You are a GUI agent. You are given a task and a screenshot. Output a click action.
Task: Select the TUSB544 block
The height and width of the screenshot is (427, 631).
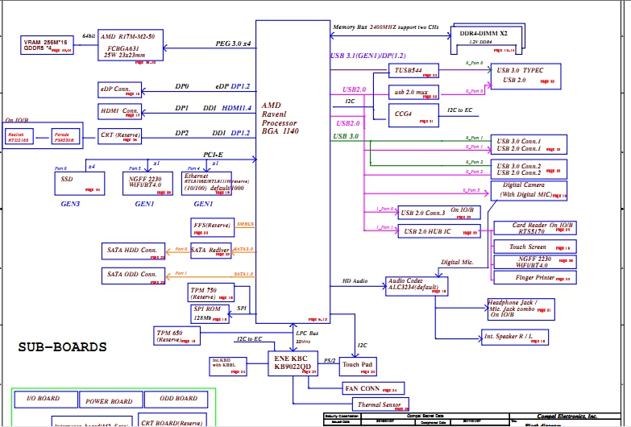413,71
